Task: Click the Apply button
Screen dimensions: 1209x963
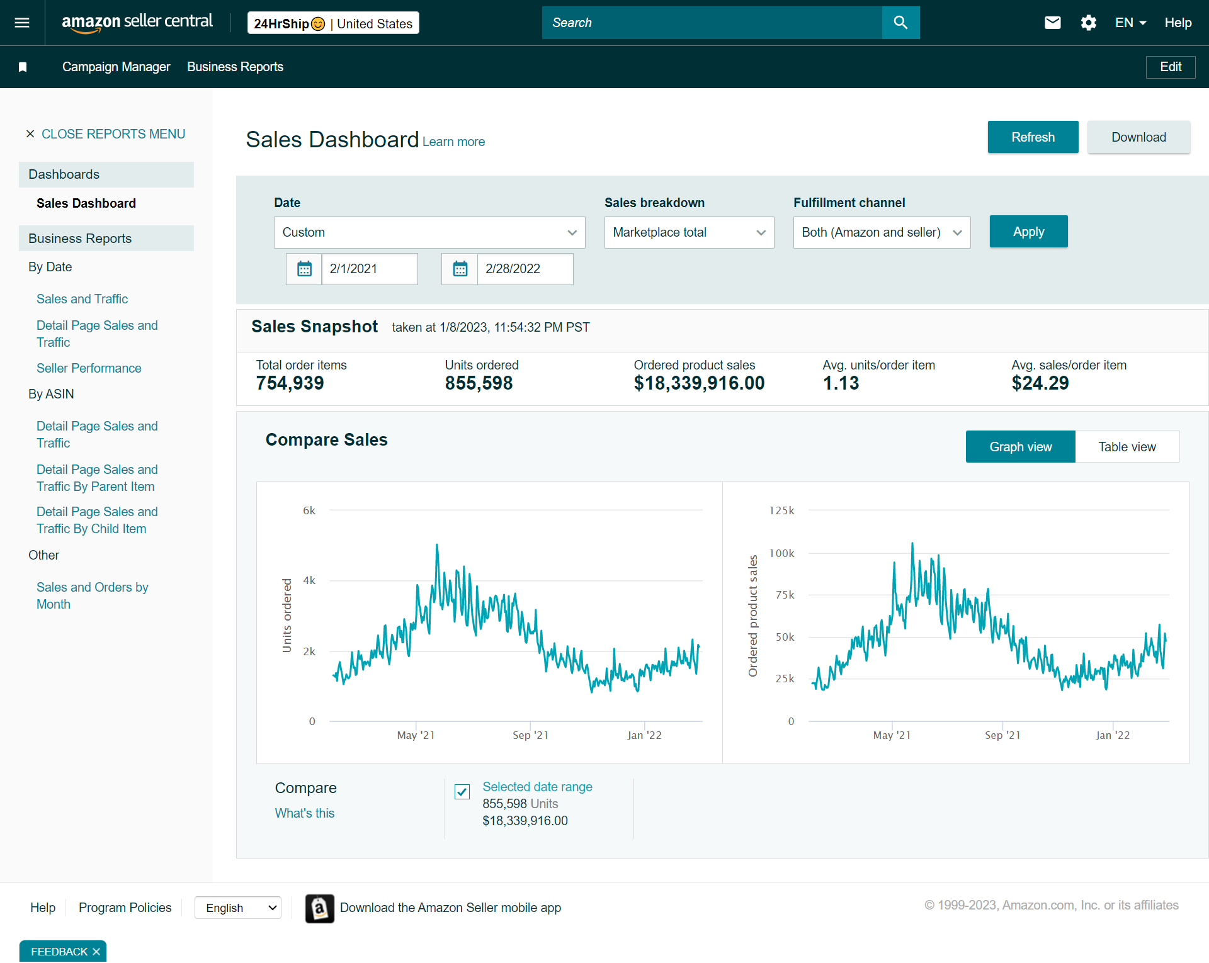Action: 1028,232
